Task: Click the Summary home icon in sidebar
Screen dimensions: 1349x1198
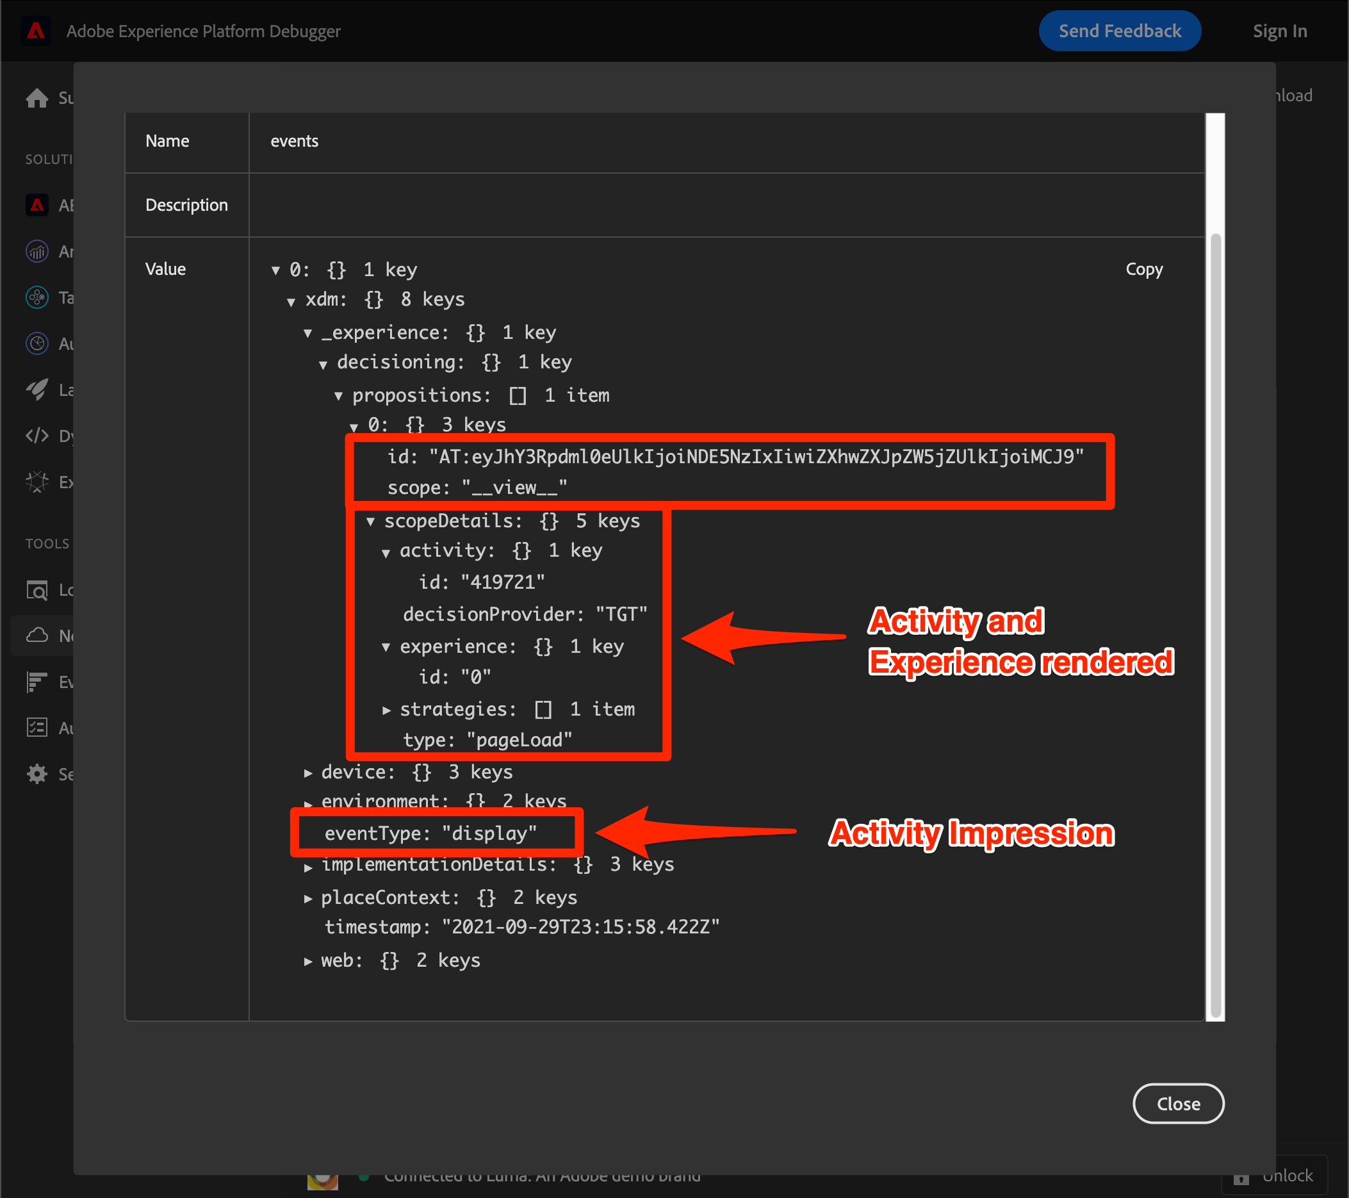Action: pos(37,97)
